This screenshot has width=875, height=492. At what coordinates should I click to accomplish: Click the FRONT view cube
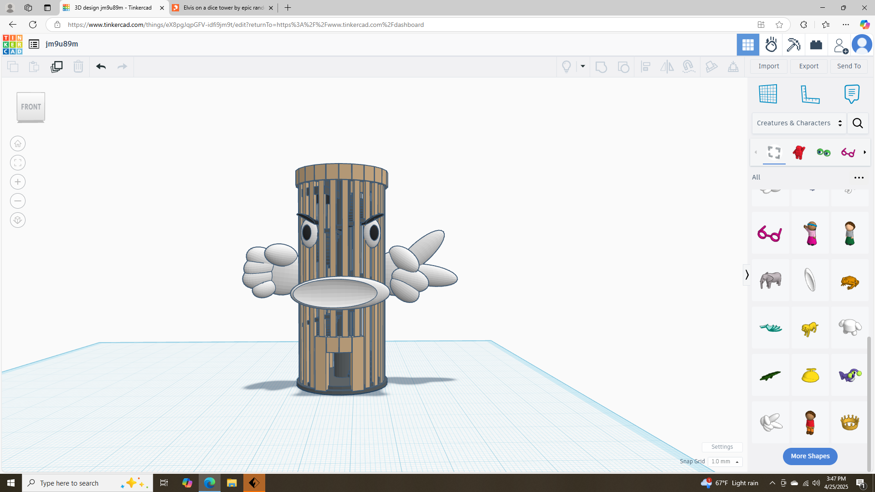pos(31,107)
